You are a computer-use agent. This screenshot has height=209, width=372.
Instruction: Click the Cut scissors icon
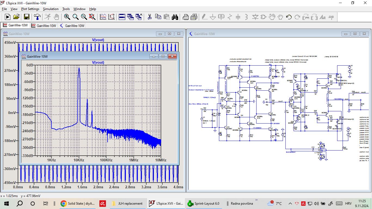150,17
